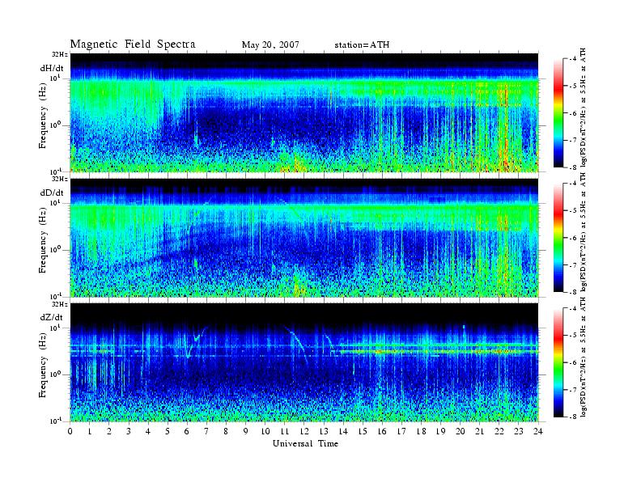Click hour "2" on the time axis
The height and width of the screenshot is (495, 641).
[109, 431]
